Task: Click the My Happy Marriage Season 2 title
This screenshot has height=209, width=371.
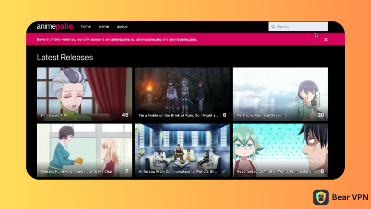Action: coord(262,115)
